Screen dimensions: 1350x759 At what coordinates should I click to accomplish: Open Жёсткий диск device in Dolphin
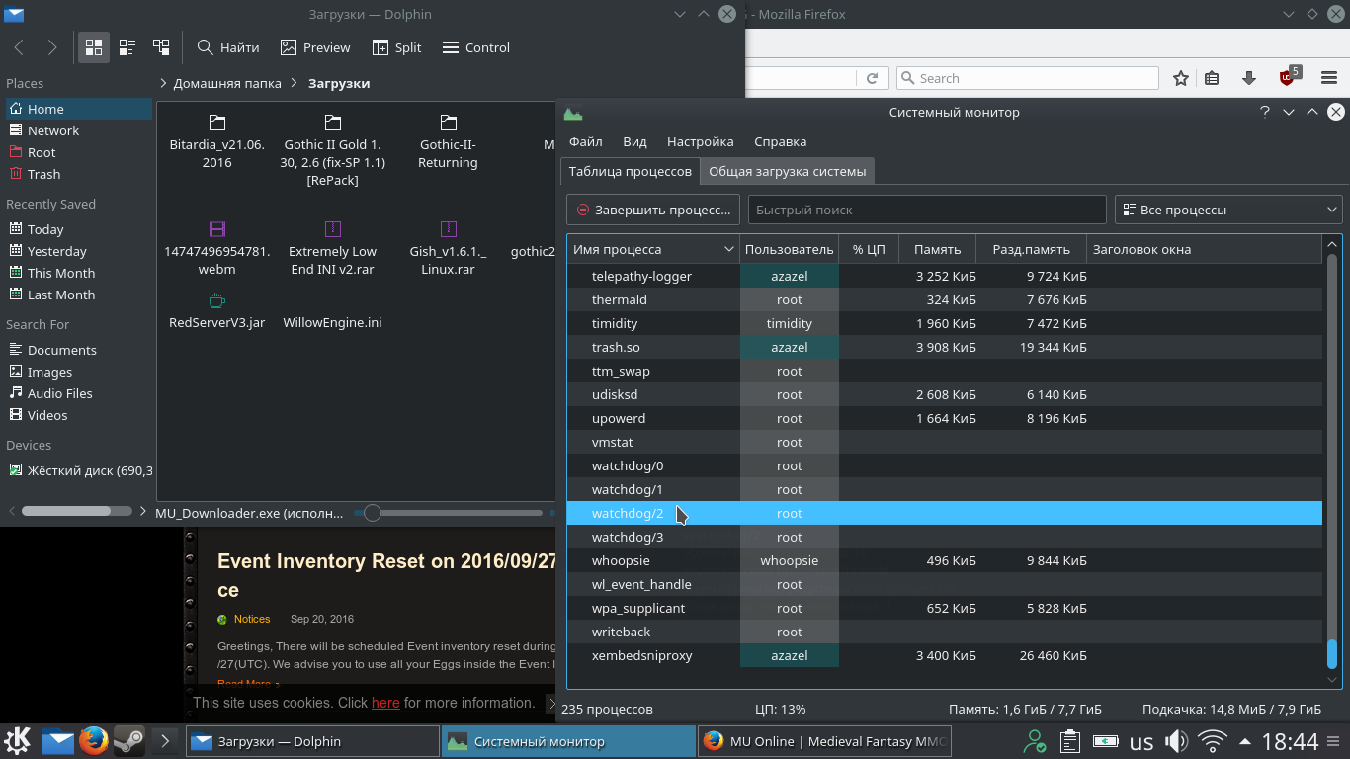[79, 470]
